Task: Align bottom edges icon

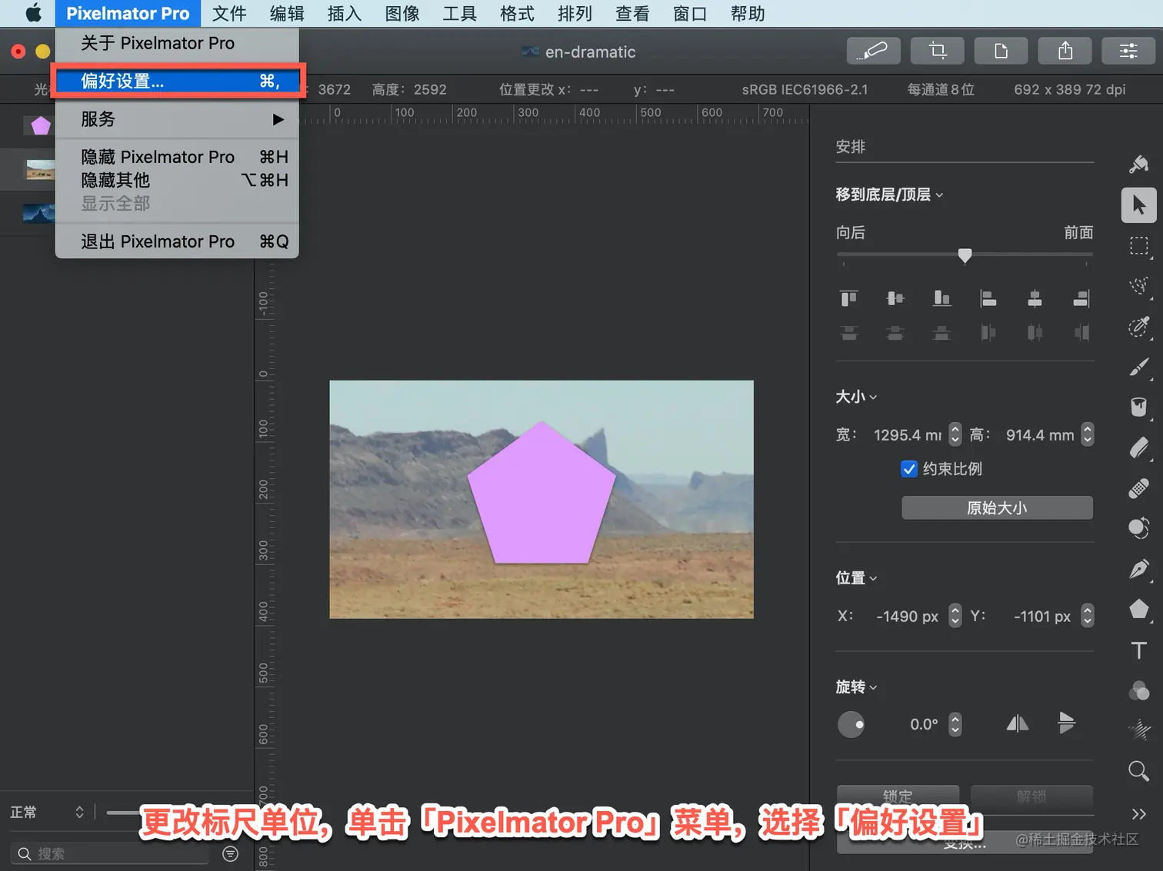Action: coord(941,298)
